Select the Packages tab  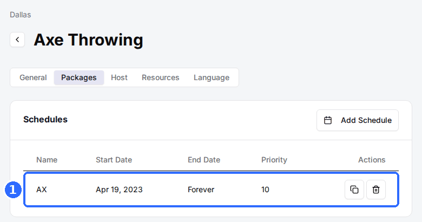point(79,77)
